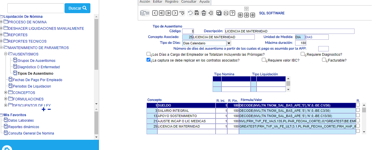Click the add new record icon
This screenshot has height=150, width=375.
tap(182, 13)
